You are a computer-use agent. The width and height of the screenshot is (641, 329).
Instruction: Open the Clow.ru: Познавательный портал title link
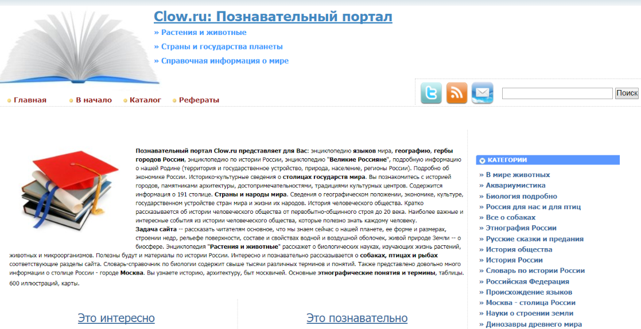click(x=273, y=17)
